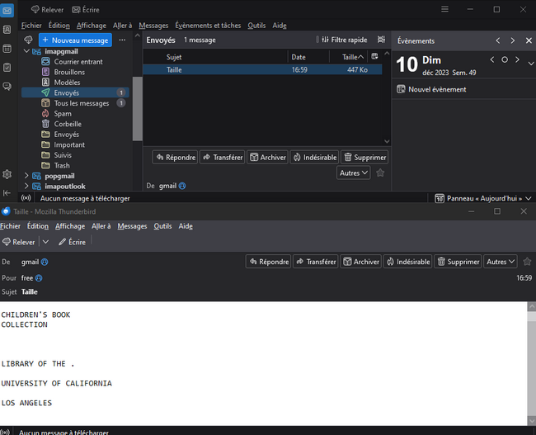Click the message body vertical scrollbar
Viewport: 536px width, 435px height.
(x=532, y=363)
